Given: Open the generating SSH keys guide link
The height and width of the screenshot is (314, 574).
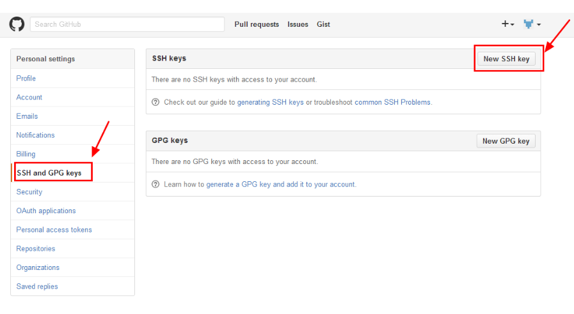Looking at the screenshot, I should click(x=270, y=102).
